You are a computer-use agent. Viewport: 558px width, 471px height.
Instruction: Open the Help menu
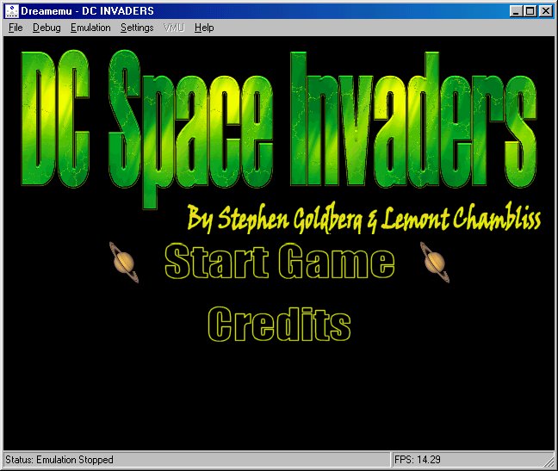(204, 28)
